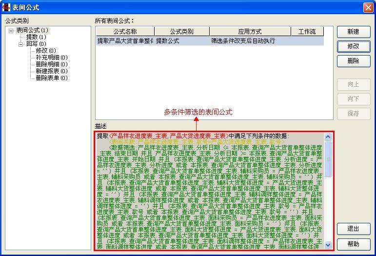376x256 pixels.
Task: Select 修改 (0) tree item
Action: point(45,51)
